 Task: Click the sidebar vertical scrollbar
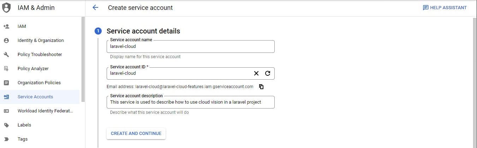(x=83, y=59)
